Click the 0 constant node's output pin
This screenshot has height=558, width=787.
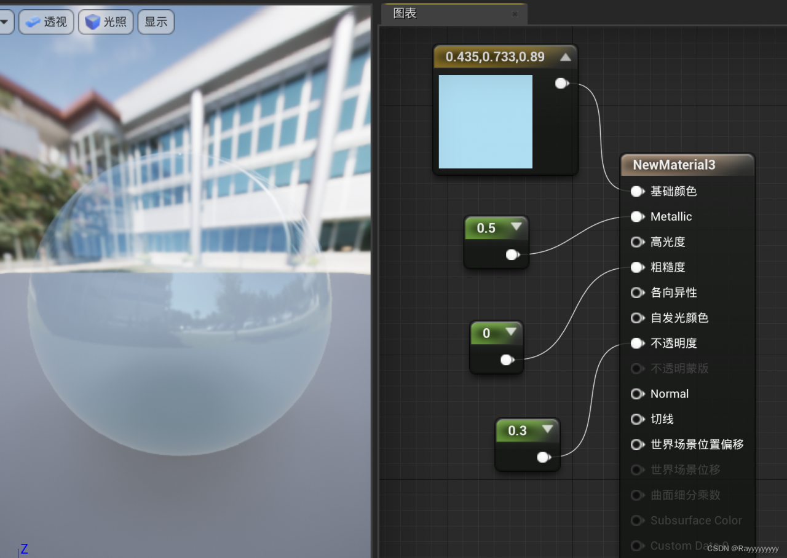click(507, 360)
